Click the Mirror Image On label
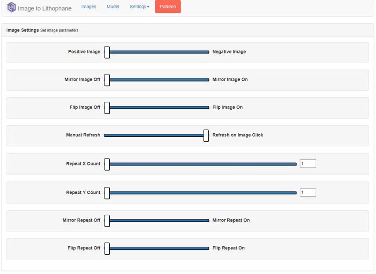This screenshot has height=274, width=376. (230, 80)
